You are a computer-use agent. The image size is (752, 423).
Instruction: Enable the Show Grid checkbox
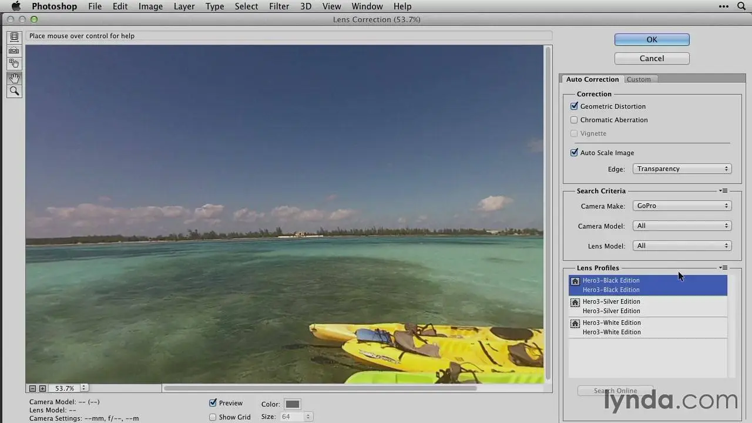pos(213,417)
